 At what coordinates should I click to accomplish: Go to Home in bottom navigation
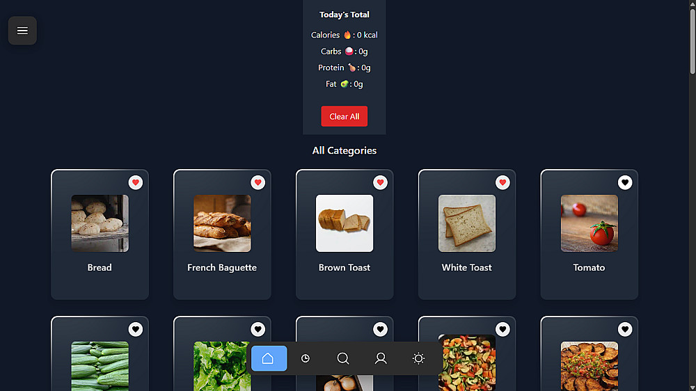(x=269, y=358)
